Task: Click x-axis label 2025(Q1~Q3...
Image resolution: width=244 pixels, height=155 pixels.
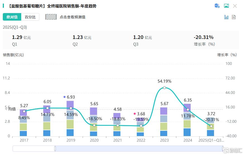Action: [x=211, y=140]
